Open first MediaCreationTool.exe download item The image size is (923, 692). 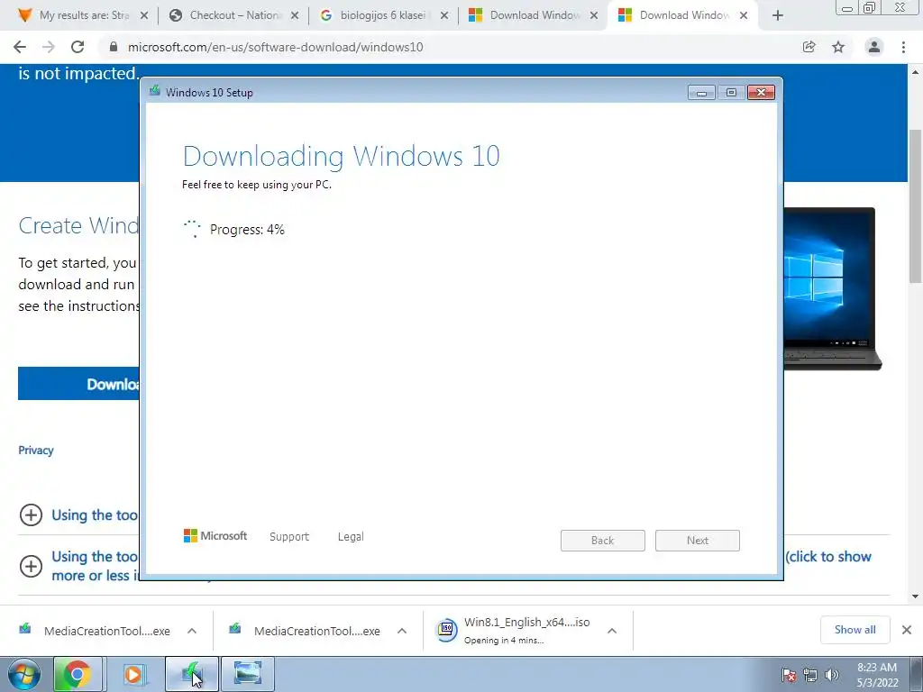[96, 631]
